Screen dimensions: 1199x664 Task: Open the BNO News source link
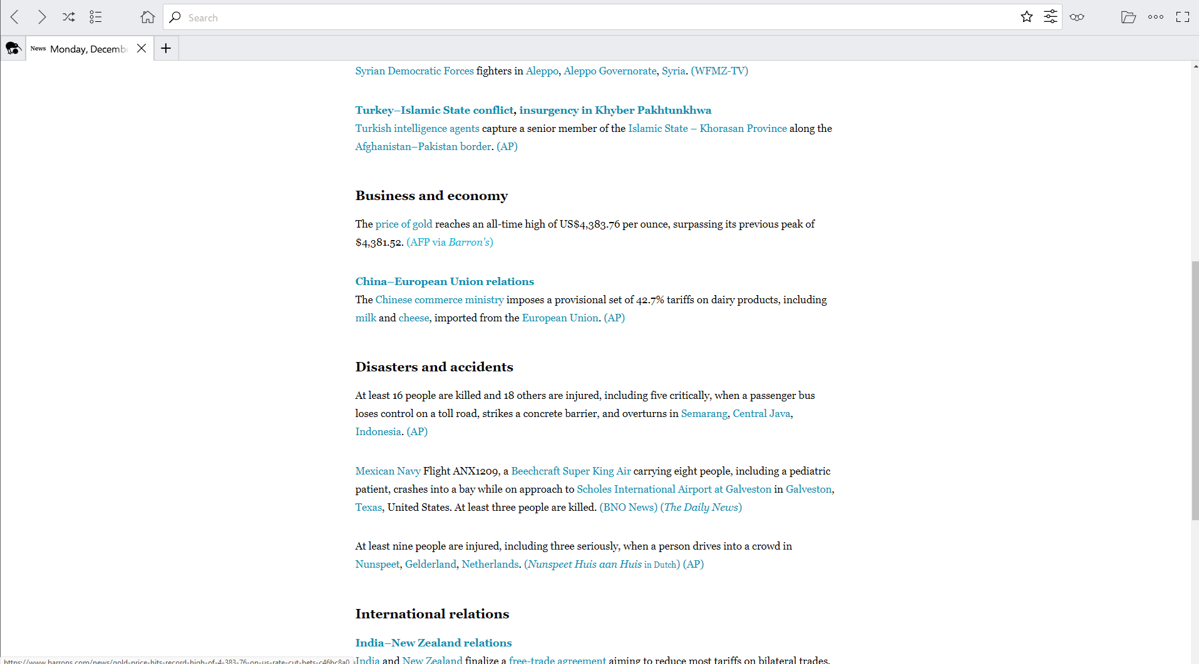[x=629, y=507]
